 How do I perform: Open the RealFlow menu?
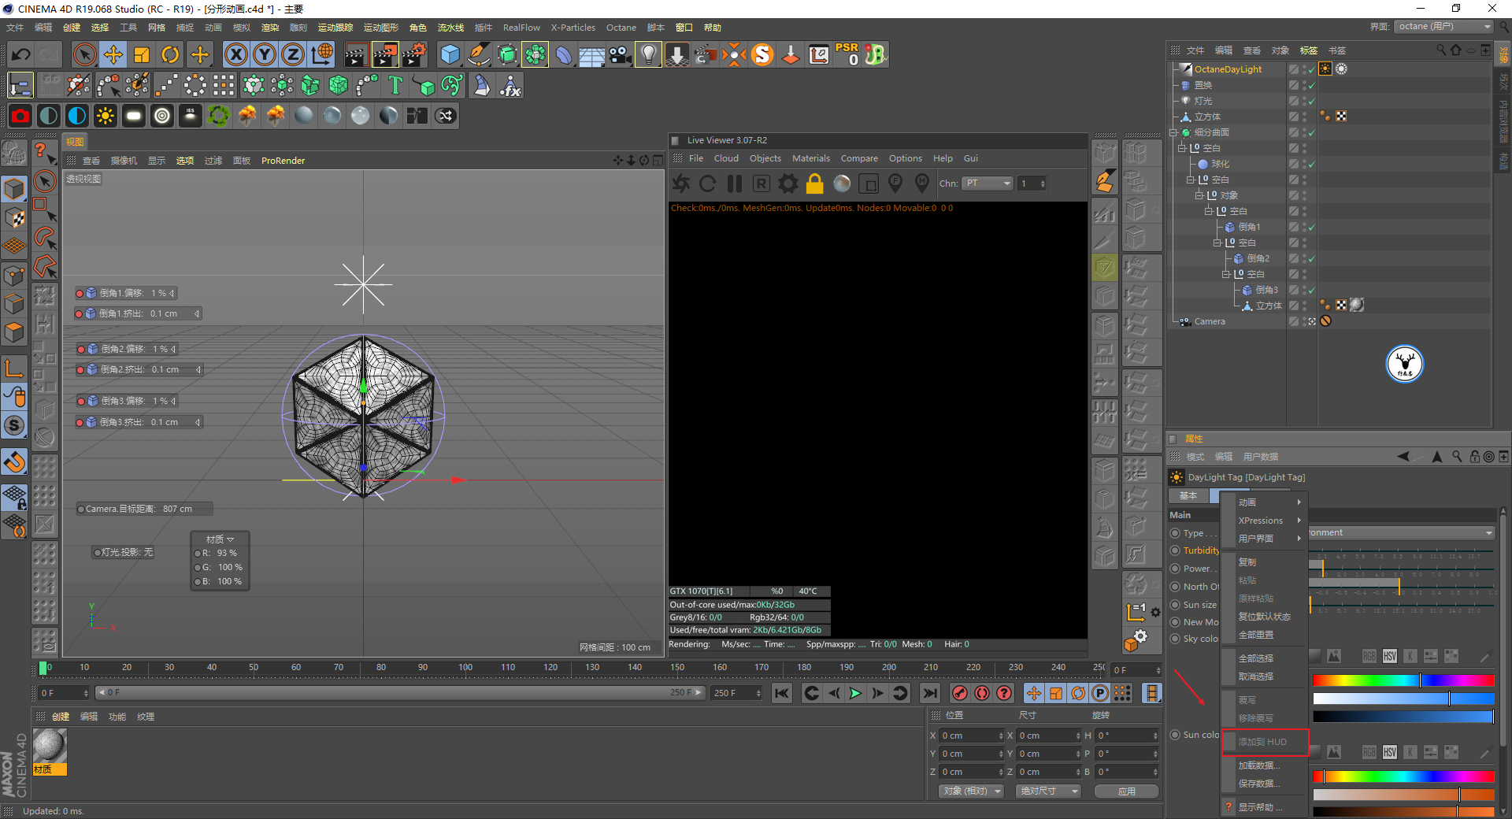521,28
